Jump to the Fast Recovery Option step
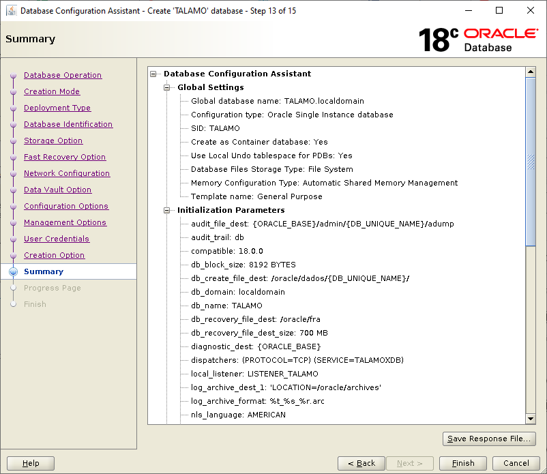 click(x=65, y=157)
